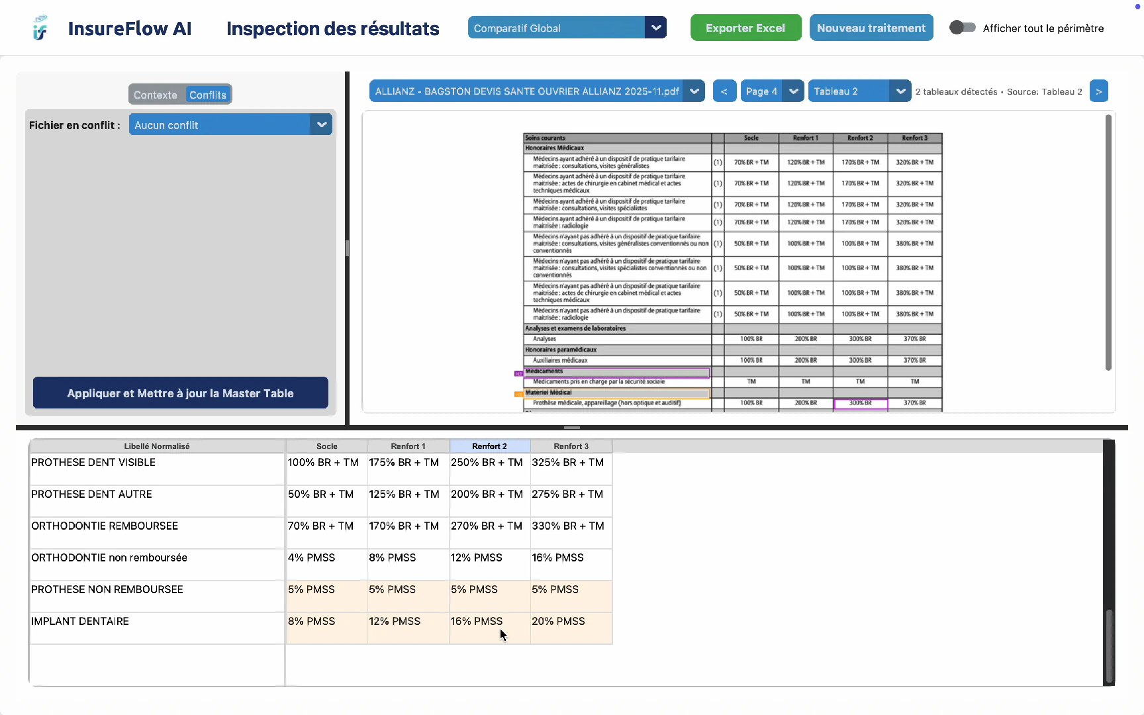Click Appliquer et Mettre à jour la Master Table
This screenshot has height=715, width=1144.
pos(180,393)
